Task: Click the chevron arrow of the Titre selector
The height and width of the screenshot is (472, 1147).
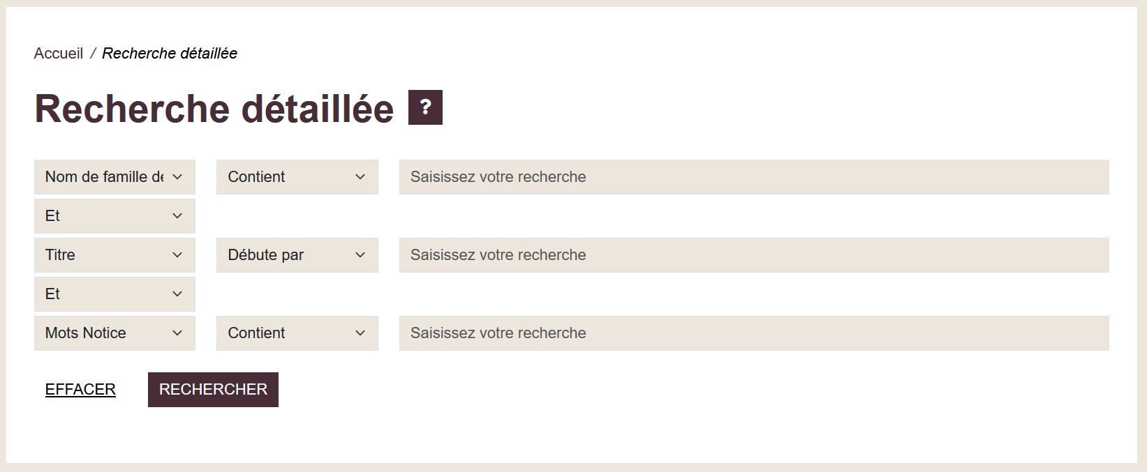Action: click(177, 255)
